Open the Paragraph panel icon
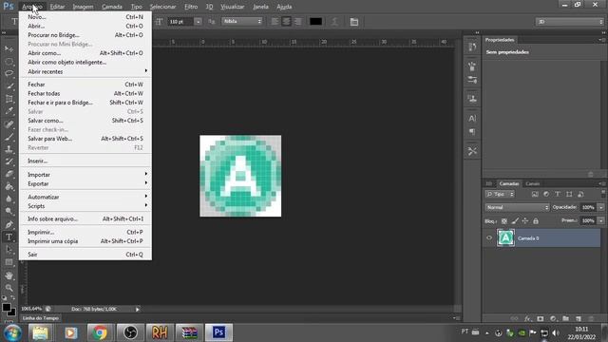Viewport: 608px width, 342px height. (x=472, y=132)
